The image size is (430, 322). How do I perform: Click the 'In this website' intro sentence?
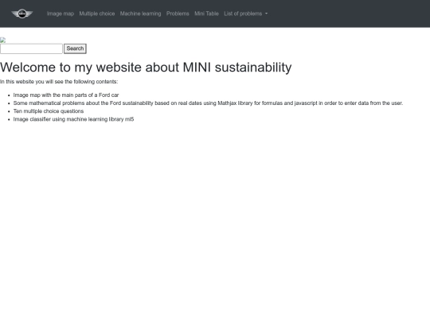pos(59,82)
